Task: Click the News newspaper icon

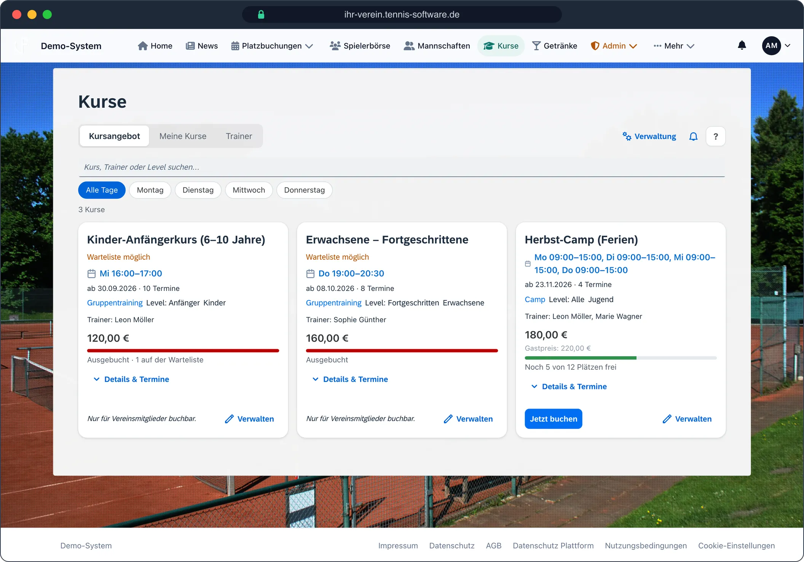Action: tap(190, 46)
